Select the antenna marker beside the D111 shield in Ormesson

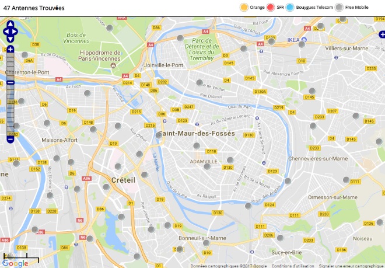pos(346,180)
